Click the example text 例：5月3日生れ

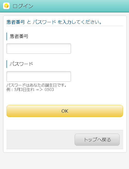click(20, 90)
